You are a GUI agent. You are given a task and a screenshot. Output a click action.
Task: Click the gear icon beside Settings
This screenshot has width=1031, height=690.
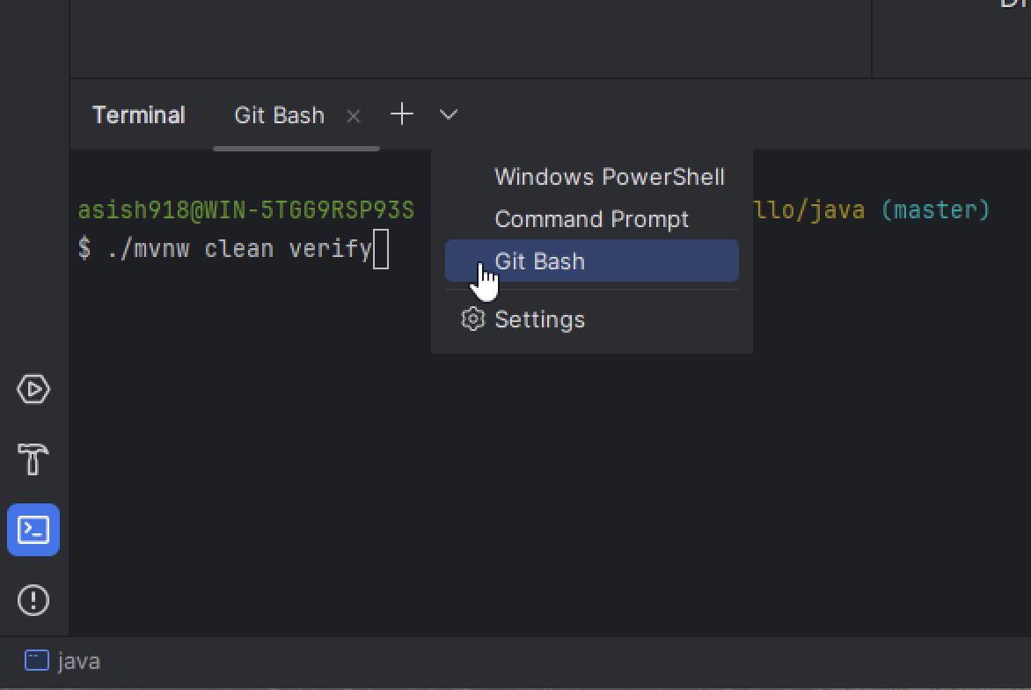(472, 319)
